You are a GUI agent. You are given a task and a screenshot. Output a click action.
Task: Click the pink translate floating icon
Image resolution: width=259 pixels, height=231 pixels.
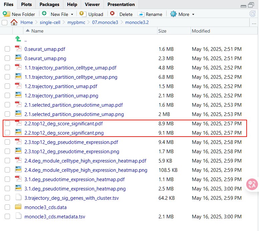pos(252,184)
